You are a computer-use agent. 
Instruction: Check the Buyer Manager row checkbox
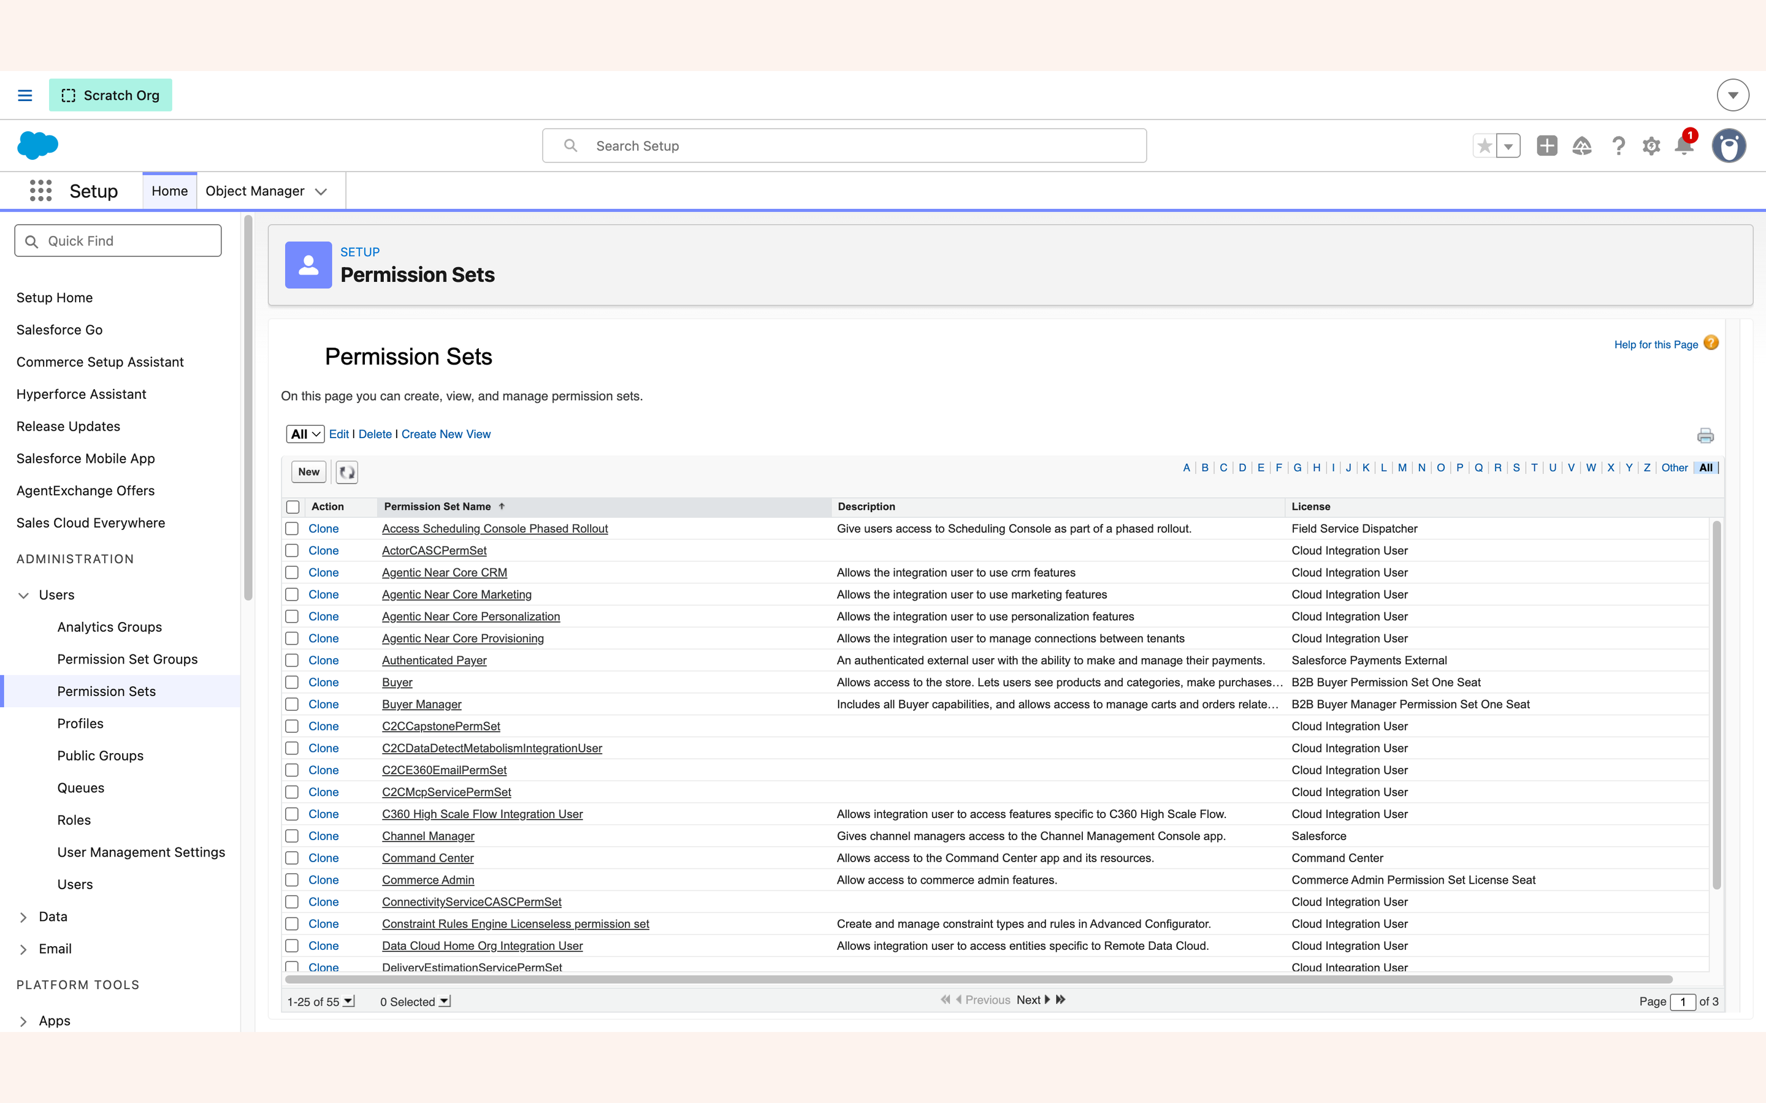tap(292, 704)
